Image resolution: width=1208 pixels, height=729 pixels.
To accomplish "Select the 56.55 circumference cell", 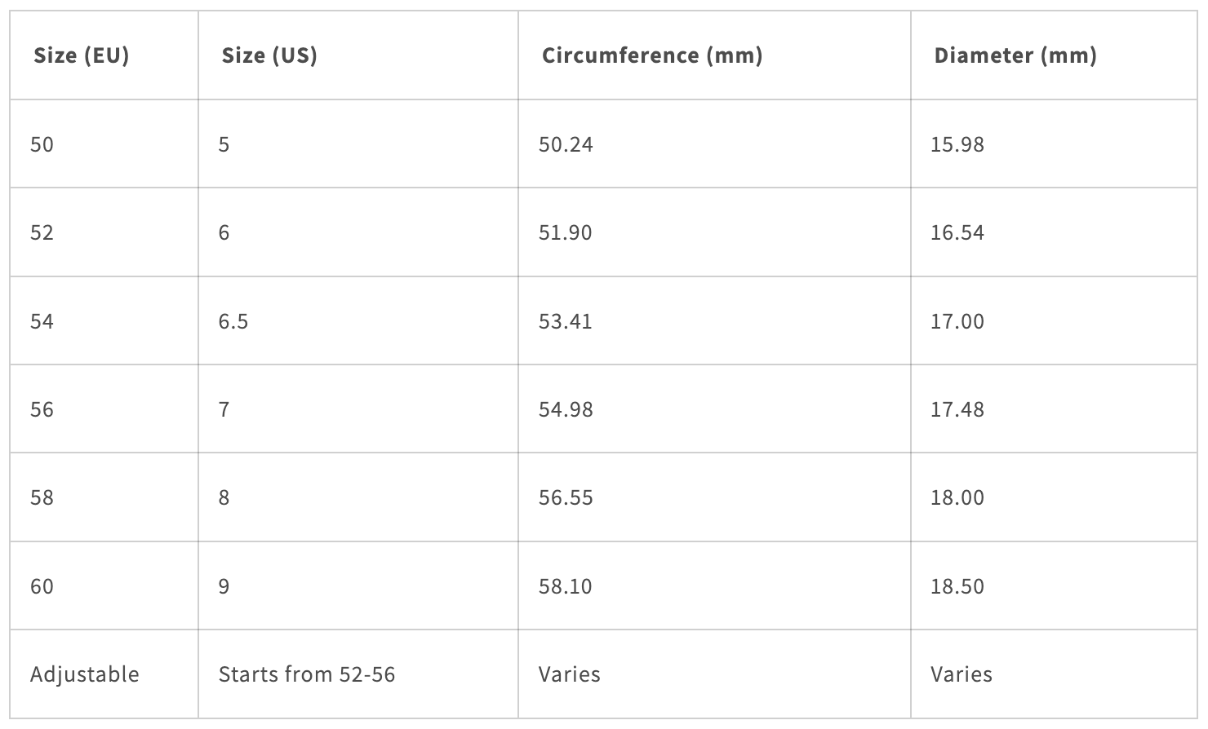I will (x=566, y=497).
